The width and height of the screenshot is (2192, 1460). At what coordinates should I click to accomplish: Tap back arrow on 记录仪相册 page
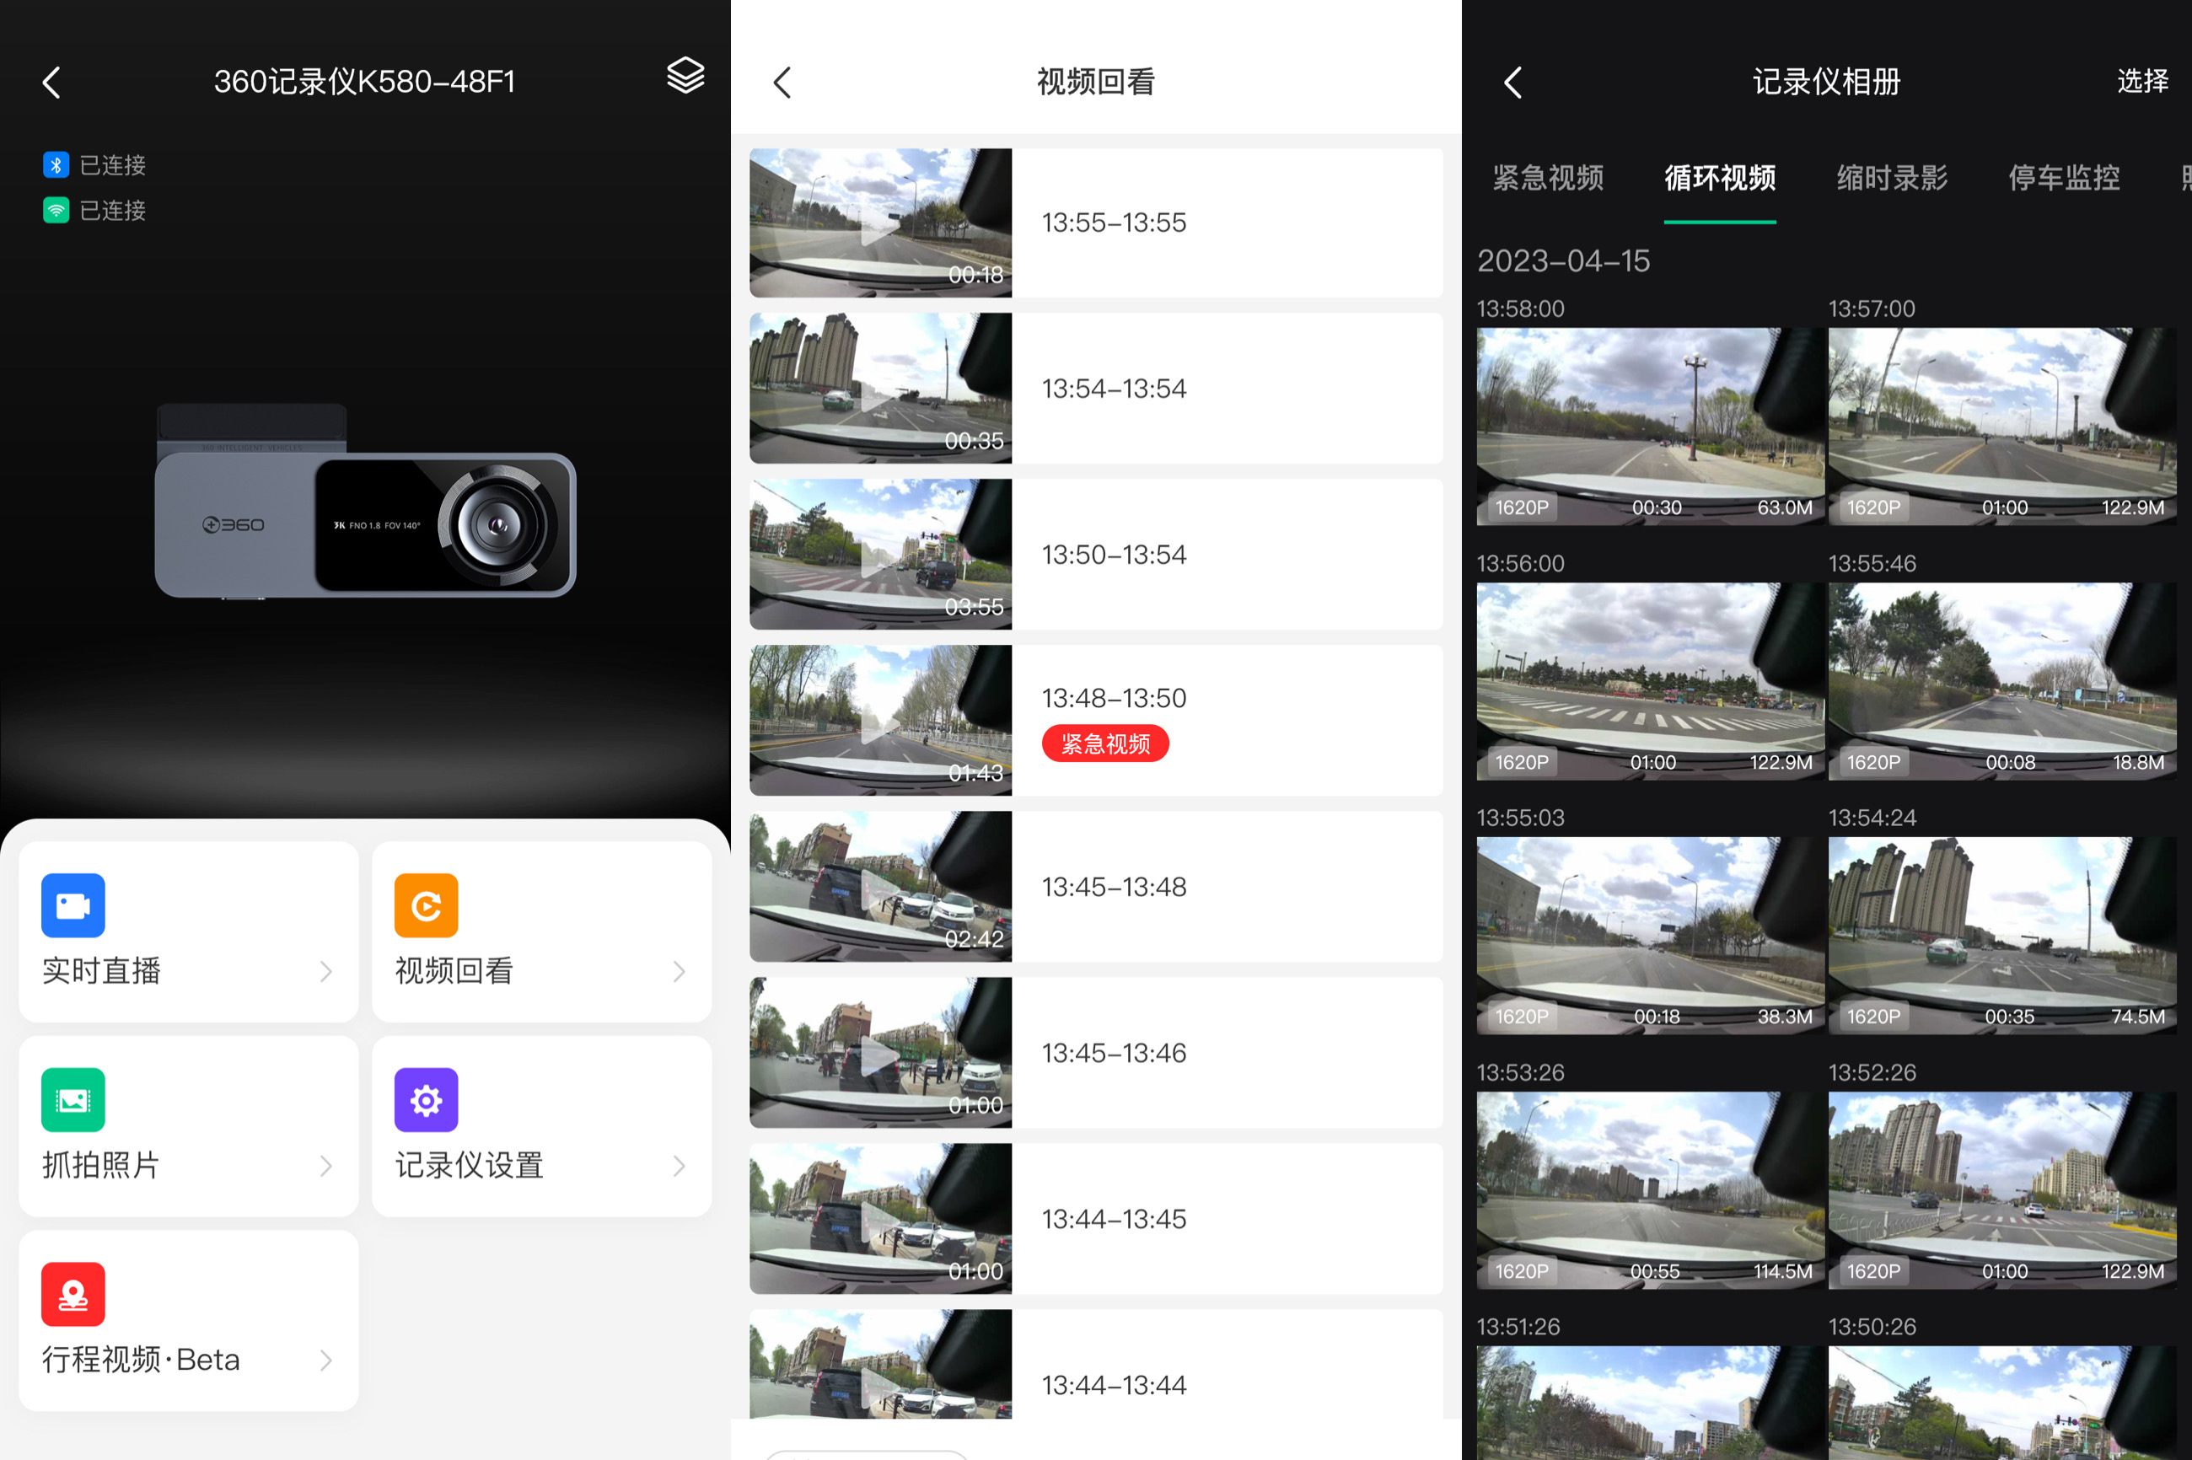(x=1512, y=82)
